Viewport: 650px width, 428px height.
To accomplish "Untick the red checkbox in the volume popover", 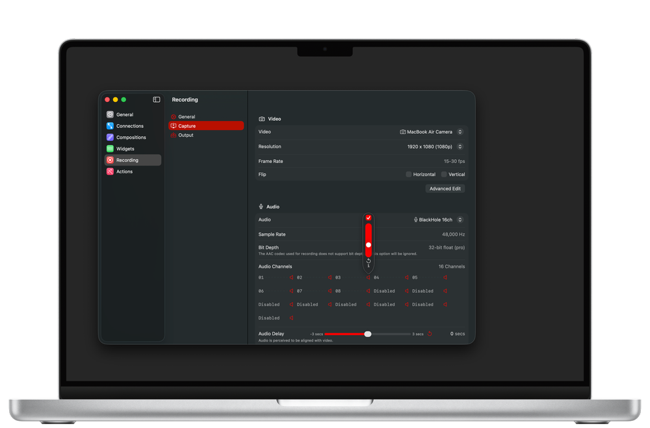I will click(369, 218).
